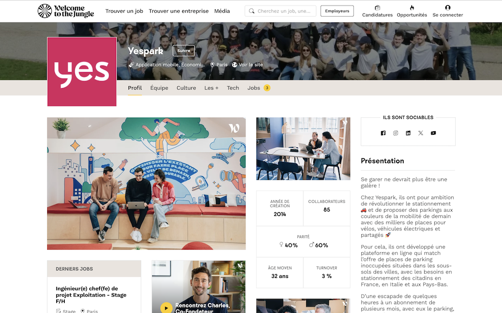This screenshot has height=313, width=502.
Task: Click the Yespark company name heading
Action: (146, 51)
